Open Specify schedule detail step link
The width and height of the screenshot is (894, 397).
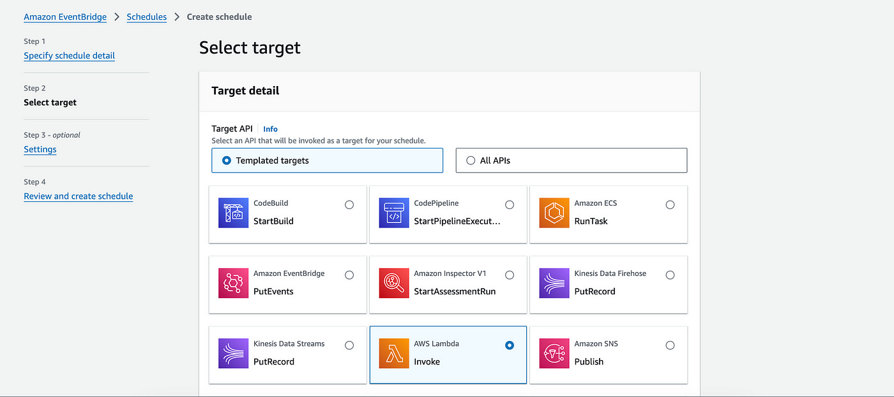[70, 55]
